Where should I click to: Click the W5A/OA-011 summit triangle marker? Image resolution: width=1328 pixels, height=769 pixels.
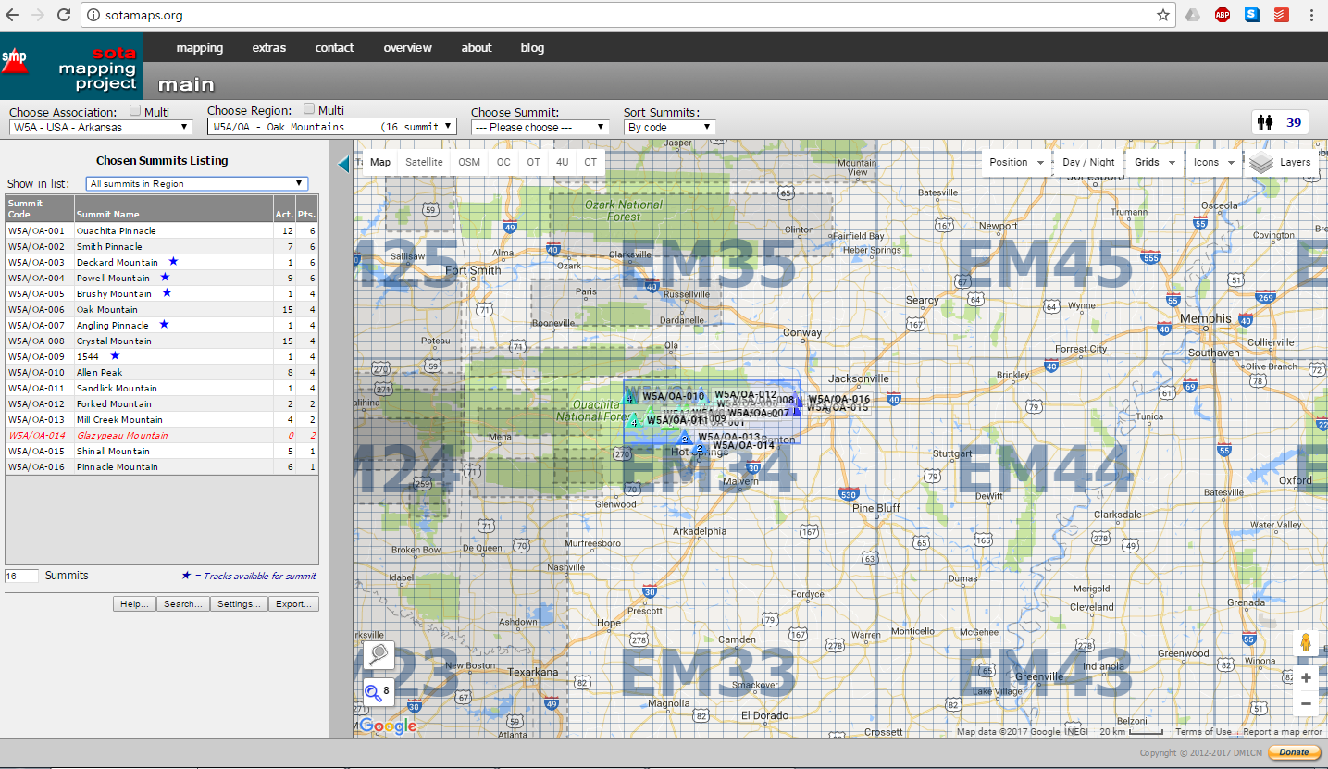(x=634, y=422)
